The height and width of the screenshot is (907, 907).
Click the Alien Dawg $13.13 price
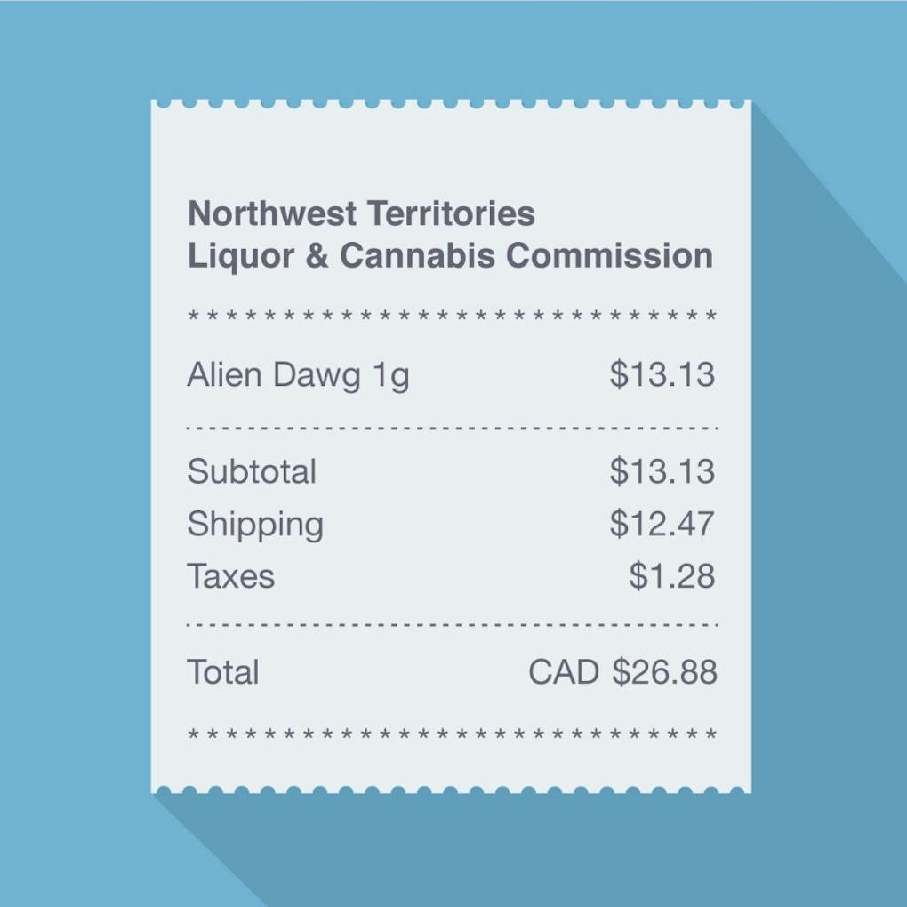pyautogui.click(x=662, y=375)
